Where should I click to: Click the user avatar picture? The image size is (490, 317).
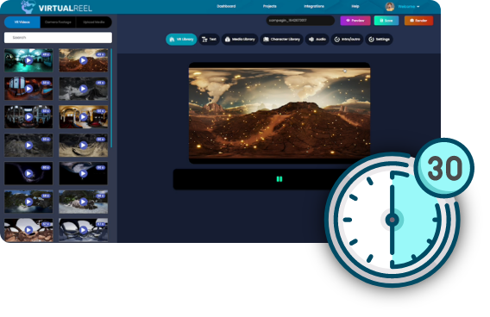[x=389, y=6]
